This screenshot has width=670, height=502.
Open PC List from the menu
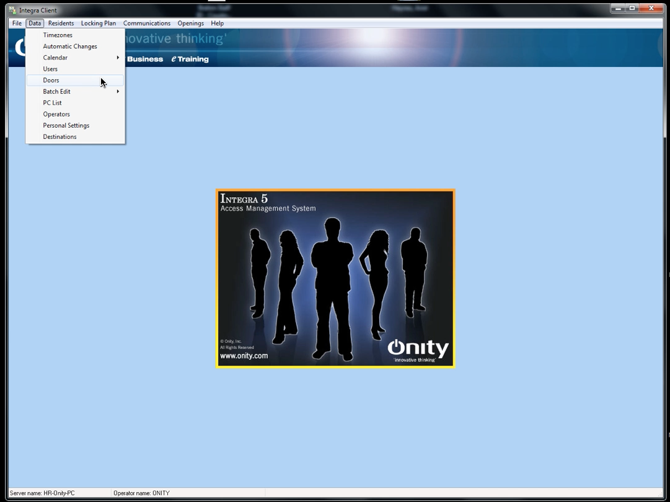coord(52,103)
